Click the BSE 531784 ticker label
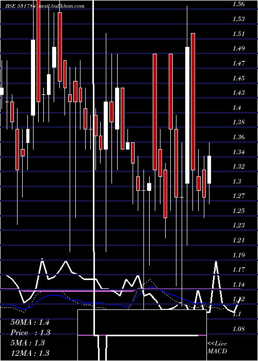 [x=21, y=6]
